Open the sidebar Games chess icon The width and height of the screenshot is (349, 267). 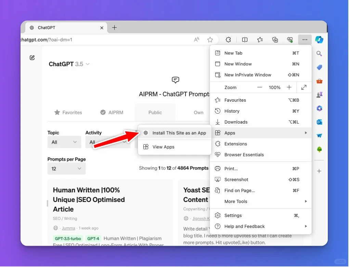click(319, 95)
